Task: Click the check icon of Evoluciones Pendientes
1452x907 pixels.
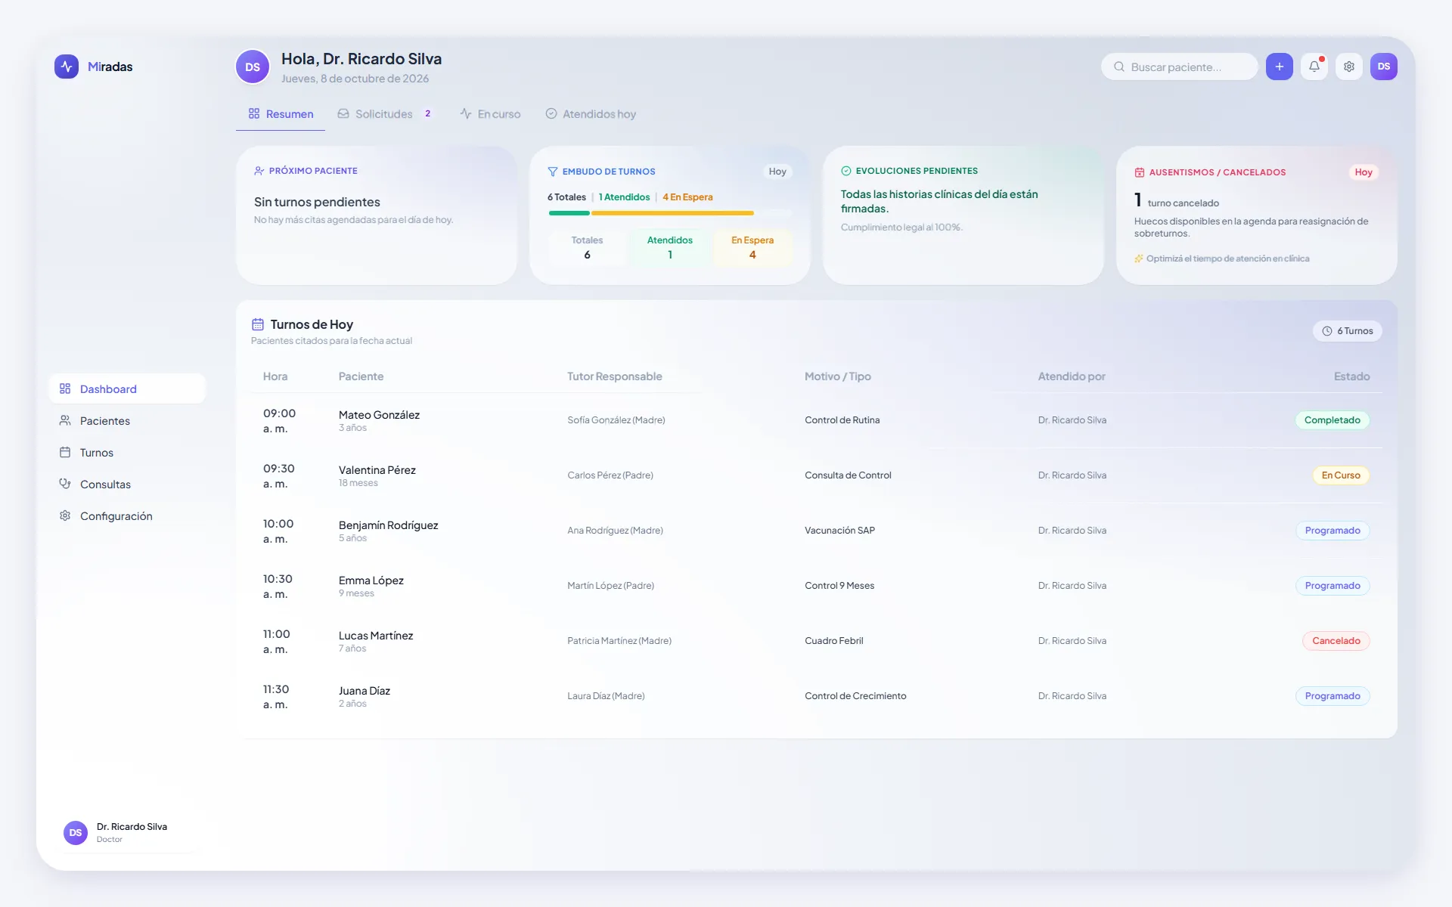Action: (x=846, y=171)
